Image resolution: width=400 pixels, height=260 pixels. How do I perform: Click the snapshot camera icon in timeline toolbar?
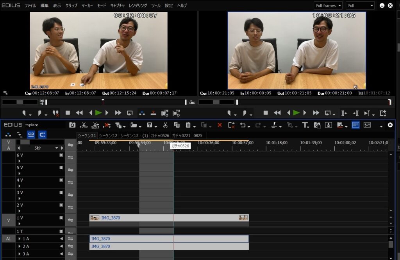coord(72,125)
